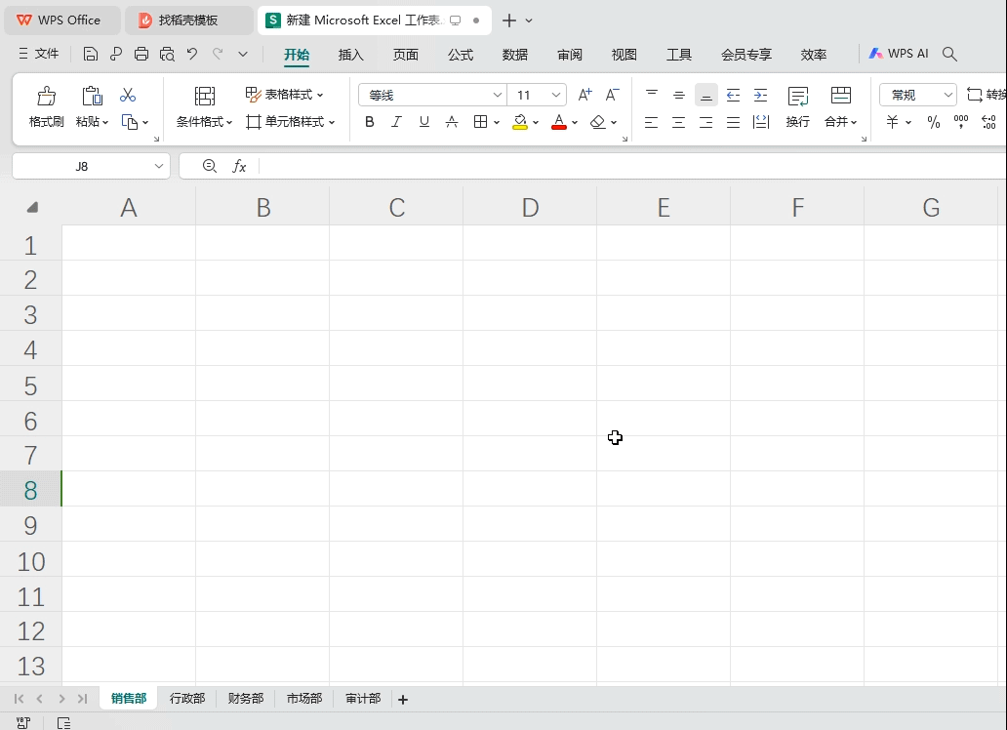This screenshot has width=1007, height=730.
Task: Select row 5 header
Action: 30,385
